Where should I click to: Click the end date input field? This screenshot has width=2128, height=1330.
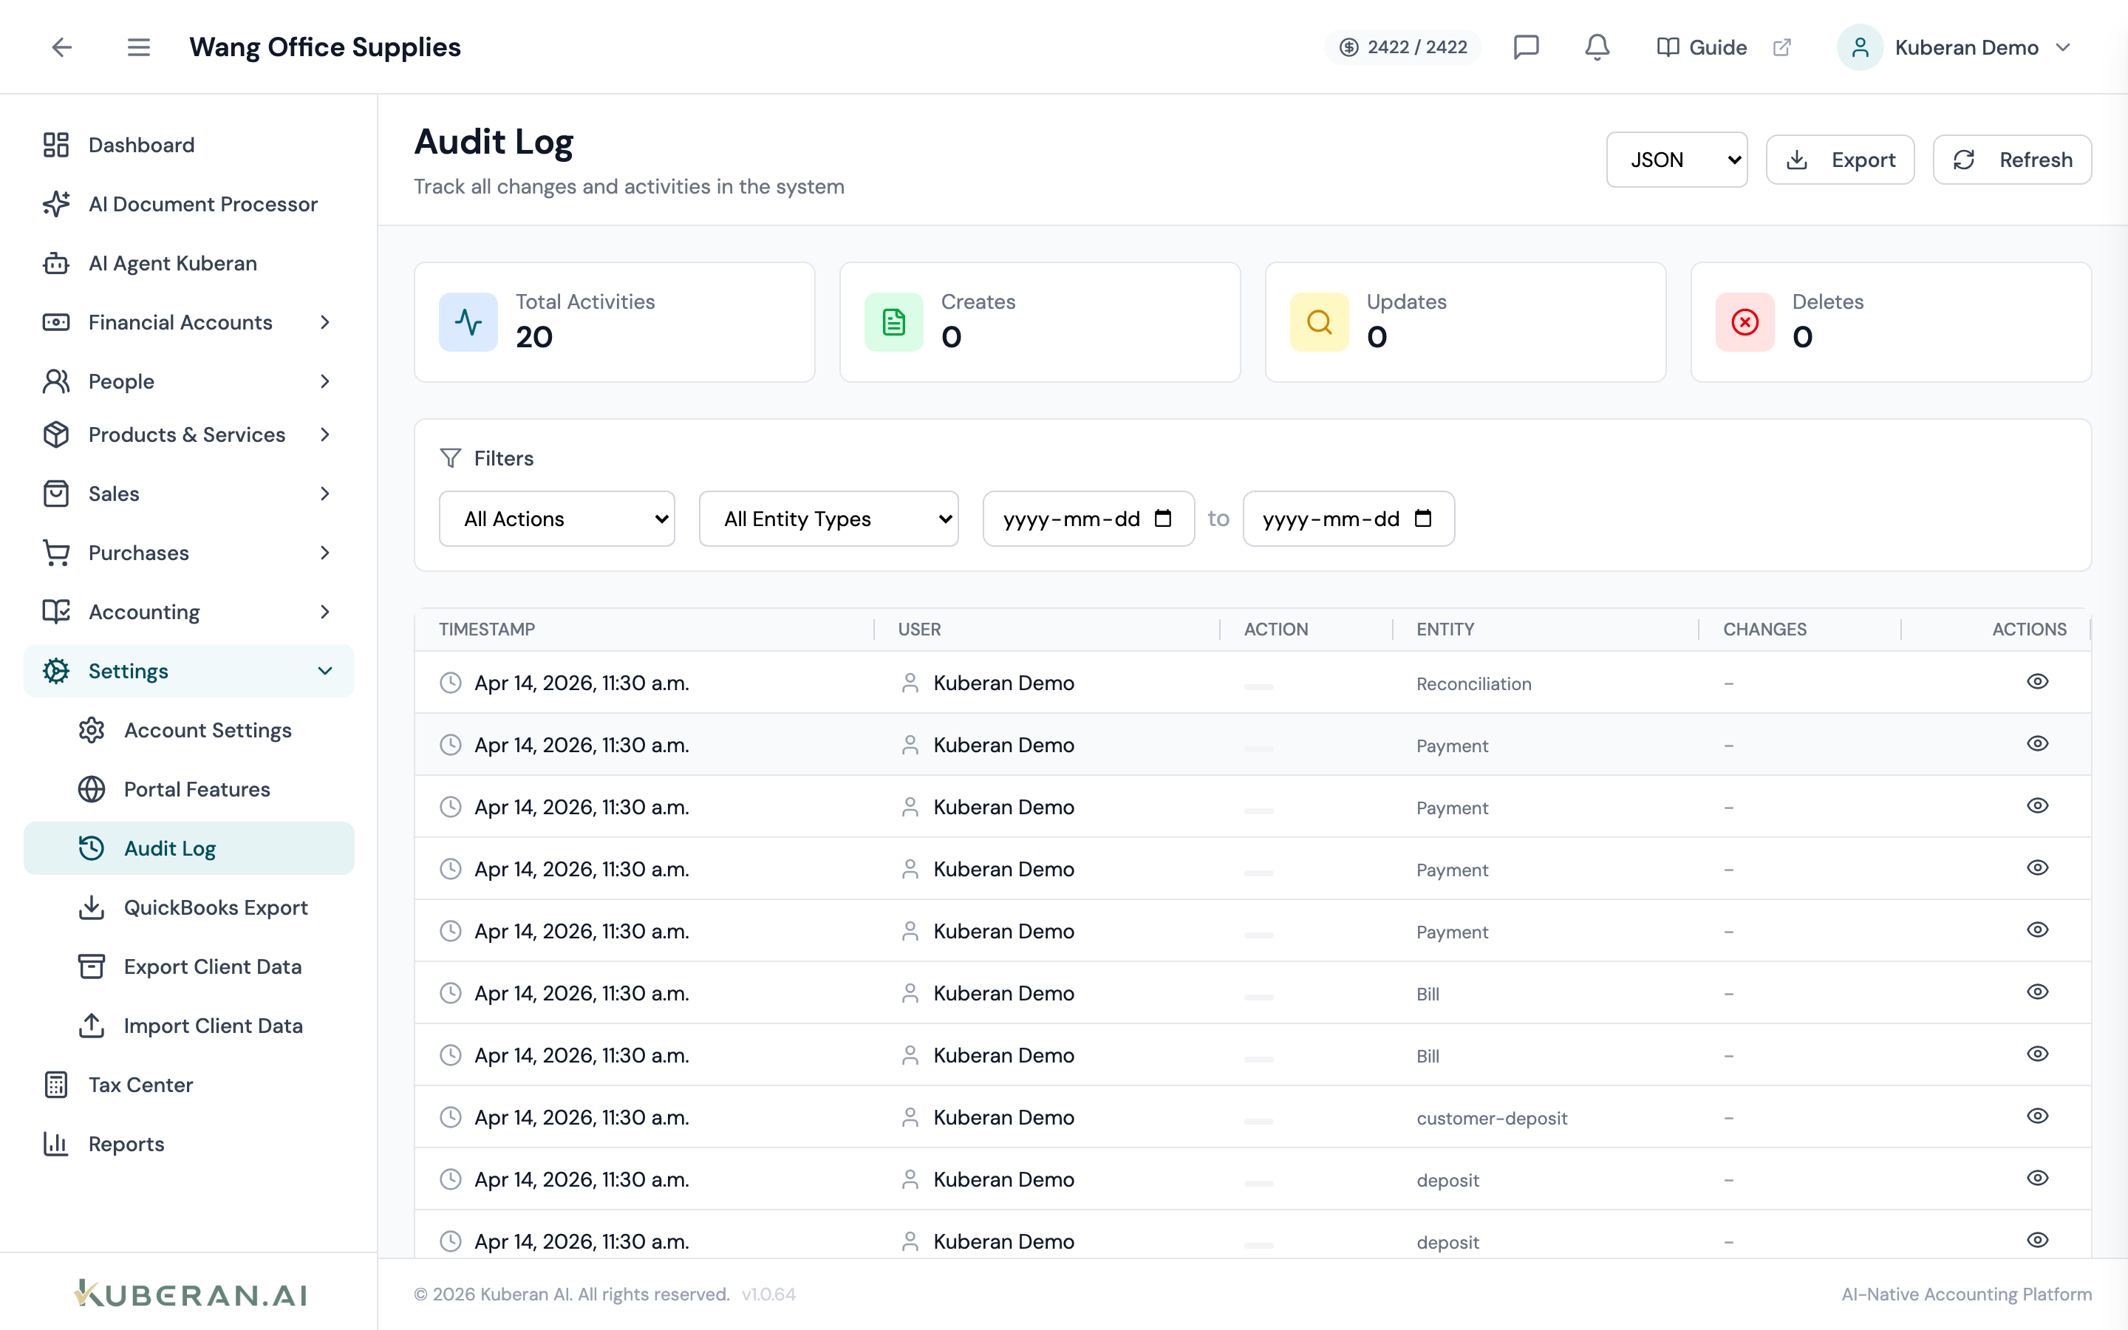point(1348,519)
